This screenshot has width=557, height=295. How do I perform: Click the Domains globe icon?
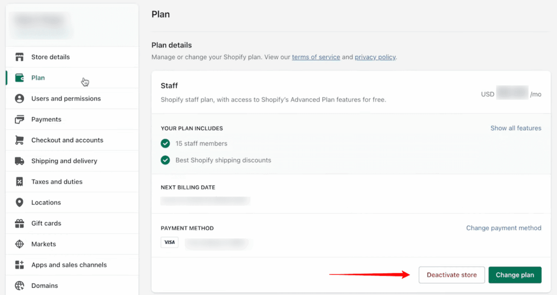(x=20, y=286)
